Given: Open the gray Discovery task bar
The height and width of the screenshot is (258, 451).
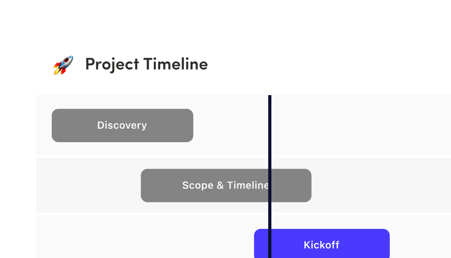Looking at the screenshot, I should (x=123, y=125).
